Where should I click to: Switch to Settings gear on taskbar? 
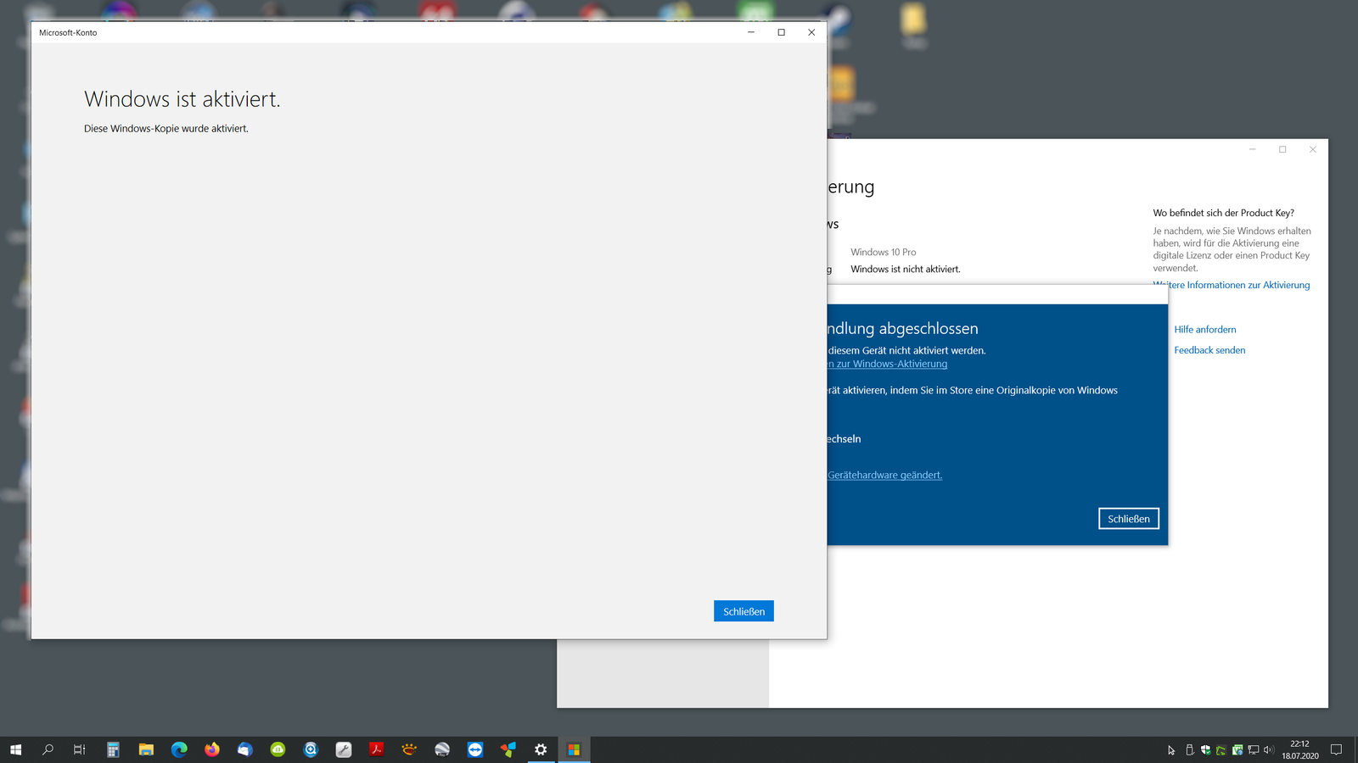541,749
